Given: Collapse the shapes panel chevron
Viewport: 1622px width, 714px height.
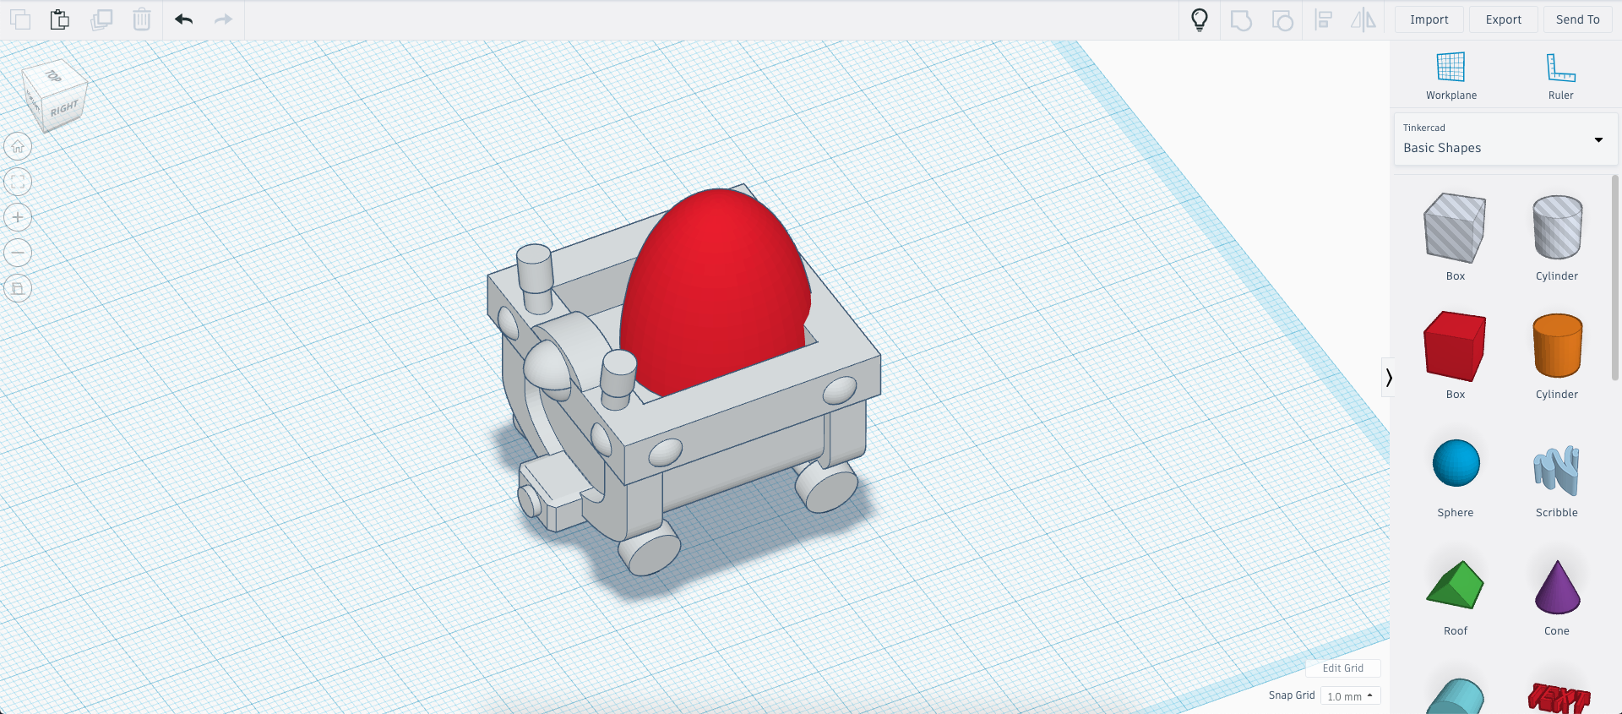Looking at the screenshot, I should click(x=1388, y=378).
